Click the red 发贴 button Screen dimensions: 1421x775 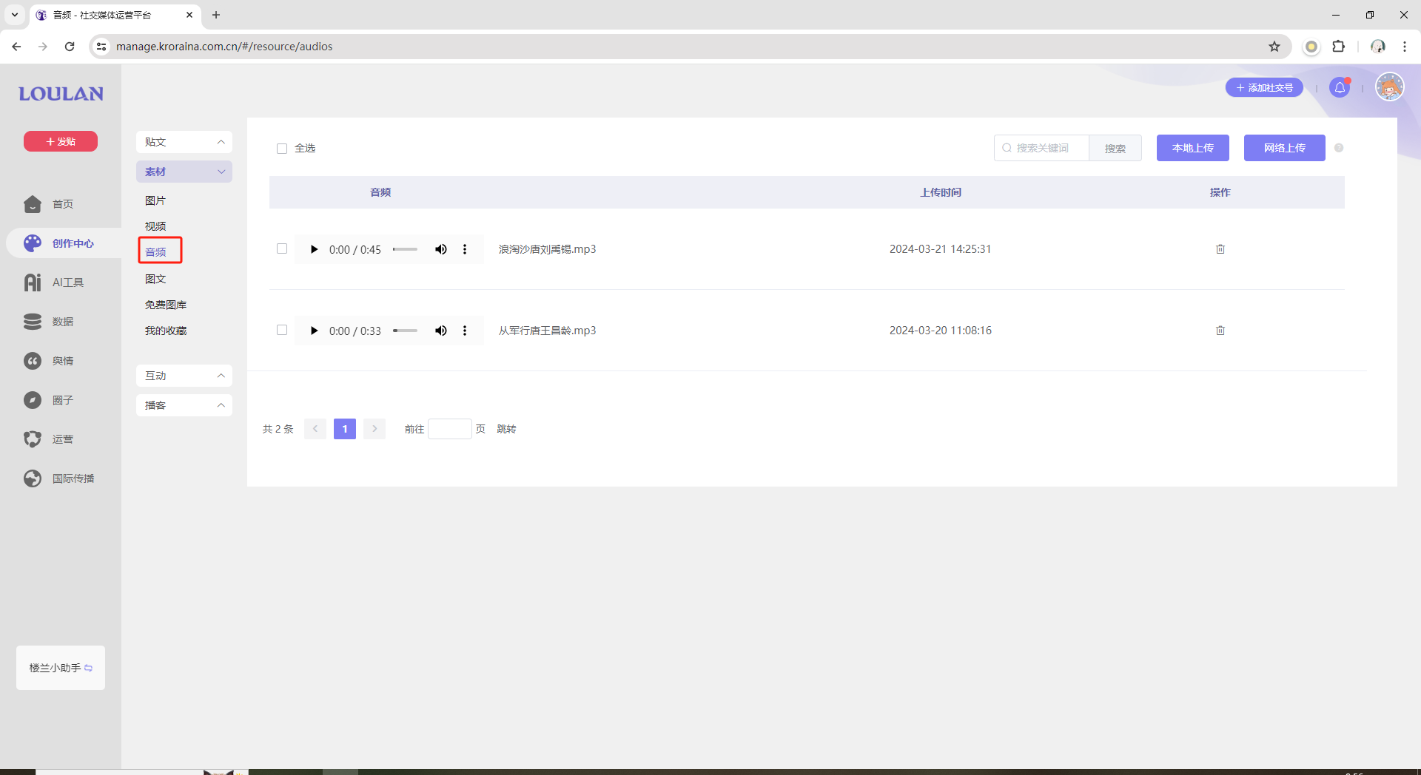coord(61,141)
